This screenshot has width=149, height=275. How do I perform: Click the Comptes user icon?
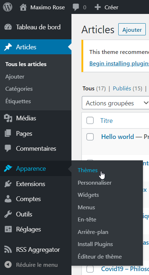coord(8,199)
